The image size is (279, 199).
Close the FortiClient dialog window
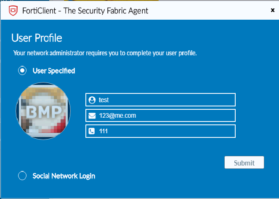(x=273, y=10)
